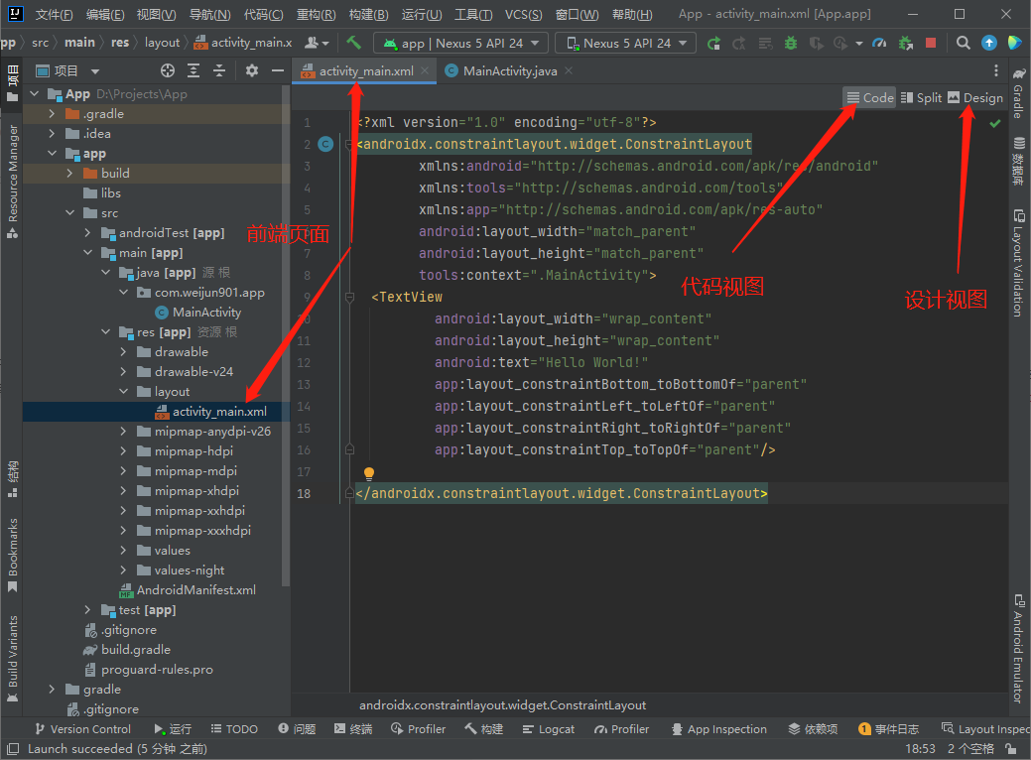
Task: Open Build Variants side panel
Action: click(13, 660)
